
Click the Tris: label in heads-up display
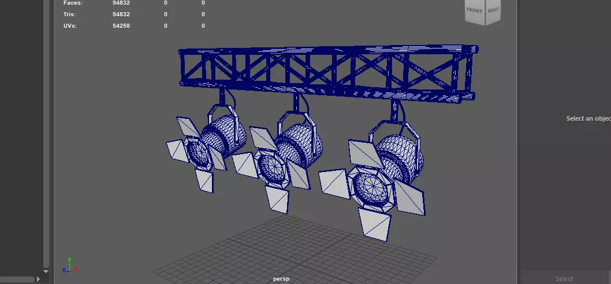(x=69, y=14)
